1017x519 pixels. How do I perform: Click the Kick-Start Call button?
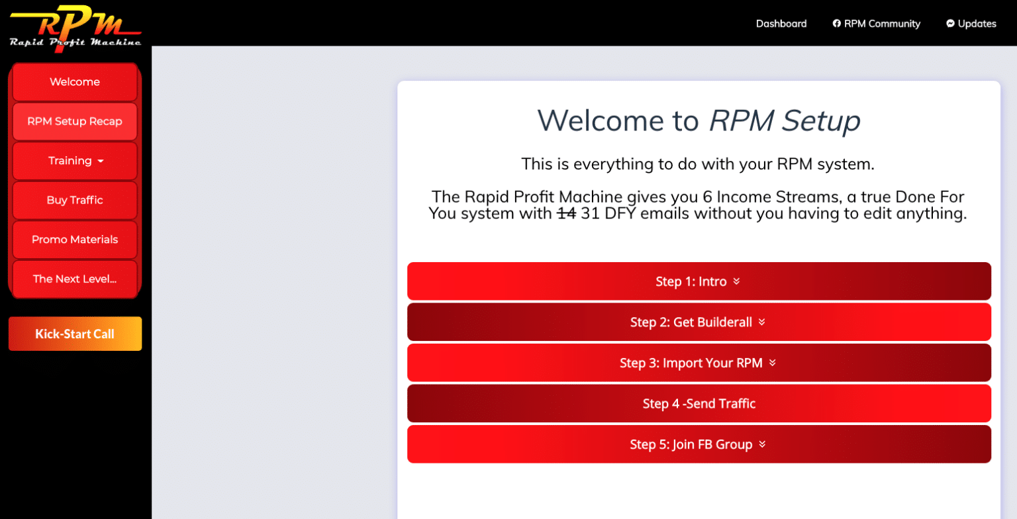point(75,334)
